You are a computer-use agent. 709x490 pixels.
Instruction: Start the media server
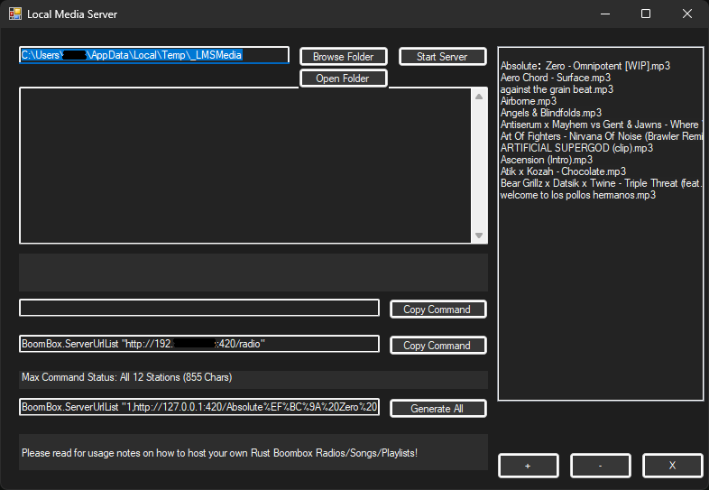442,57
